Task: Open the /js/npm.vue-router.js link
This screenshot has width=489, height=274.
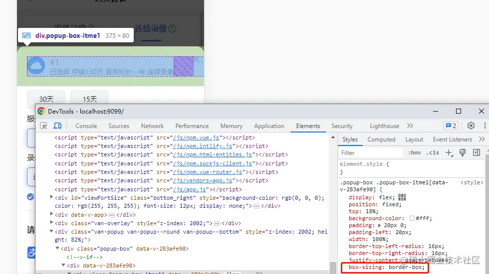Action: pos(208,172)
